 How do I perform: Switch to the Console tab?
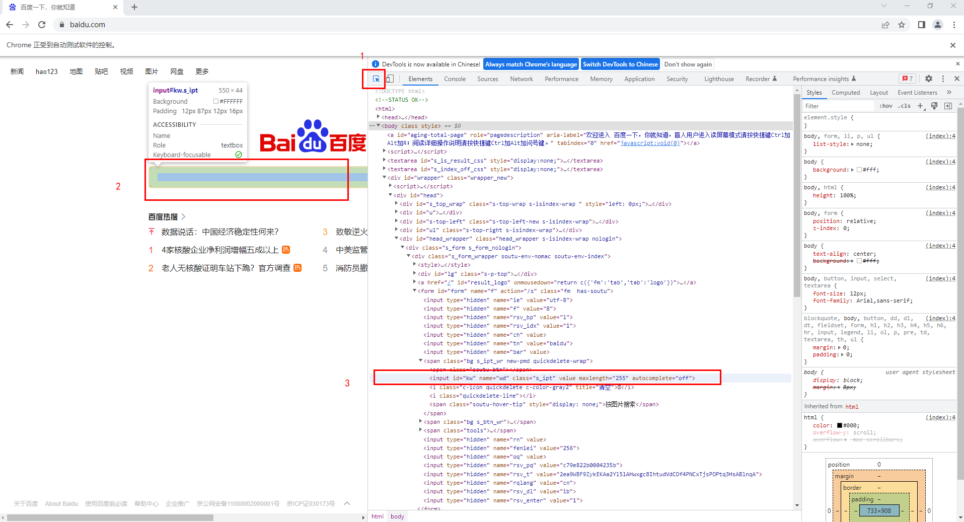pyautogui.click(x=455, y=79)
